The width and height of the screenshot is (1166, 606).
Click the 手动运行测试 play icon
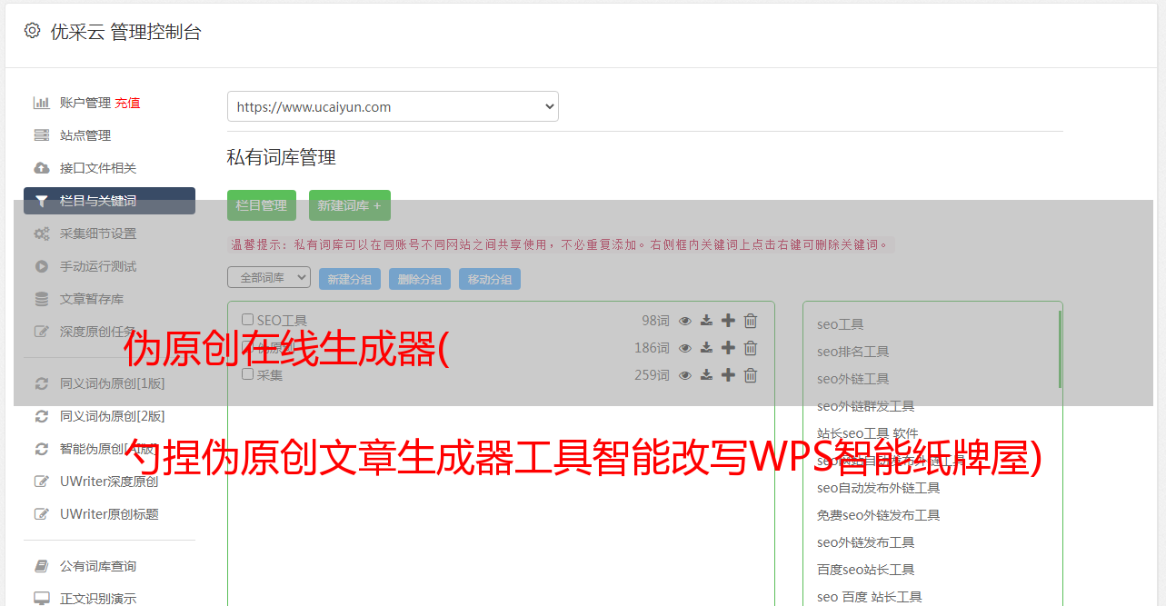tap(42, 266)
